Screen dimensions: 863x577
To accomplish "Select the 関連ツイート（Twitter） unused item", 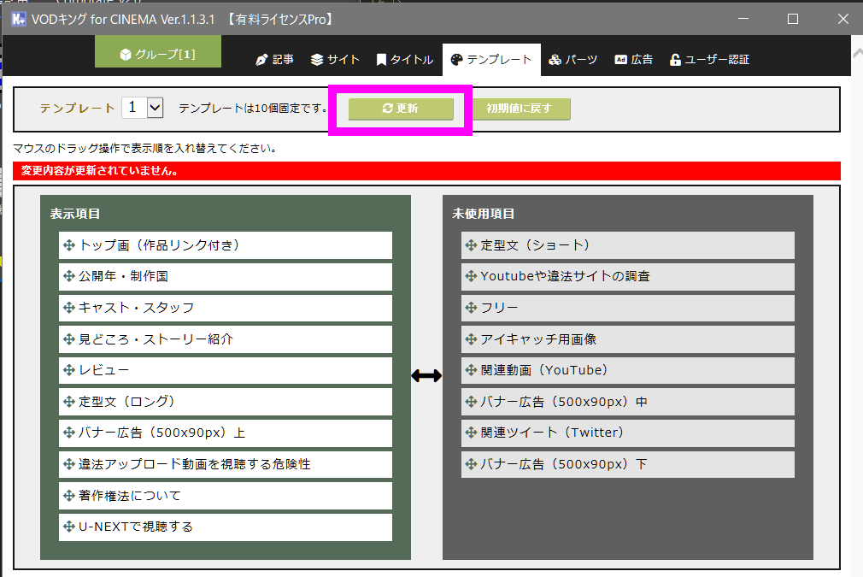I will 627,433.
